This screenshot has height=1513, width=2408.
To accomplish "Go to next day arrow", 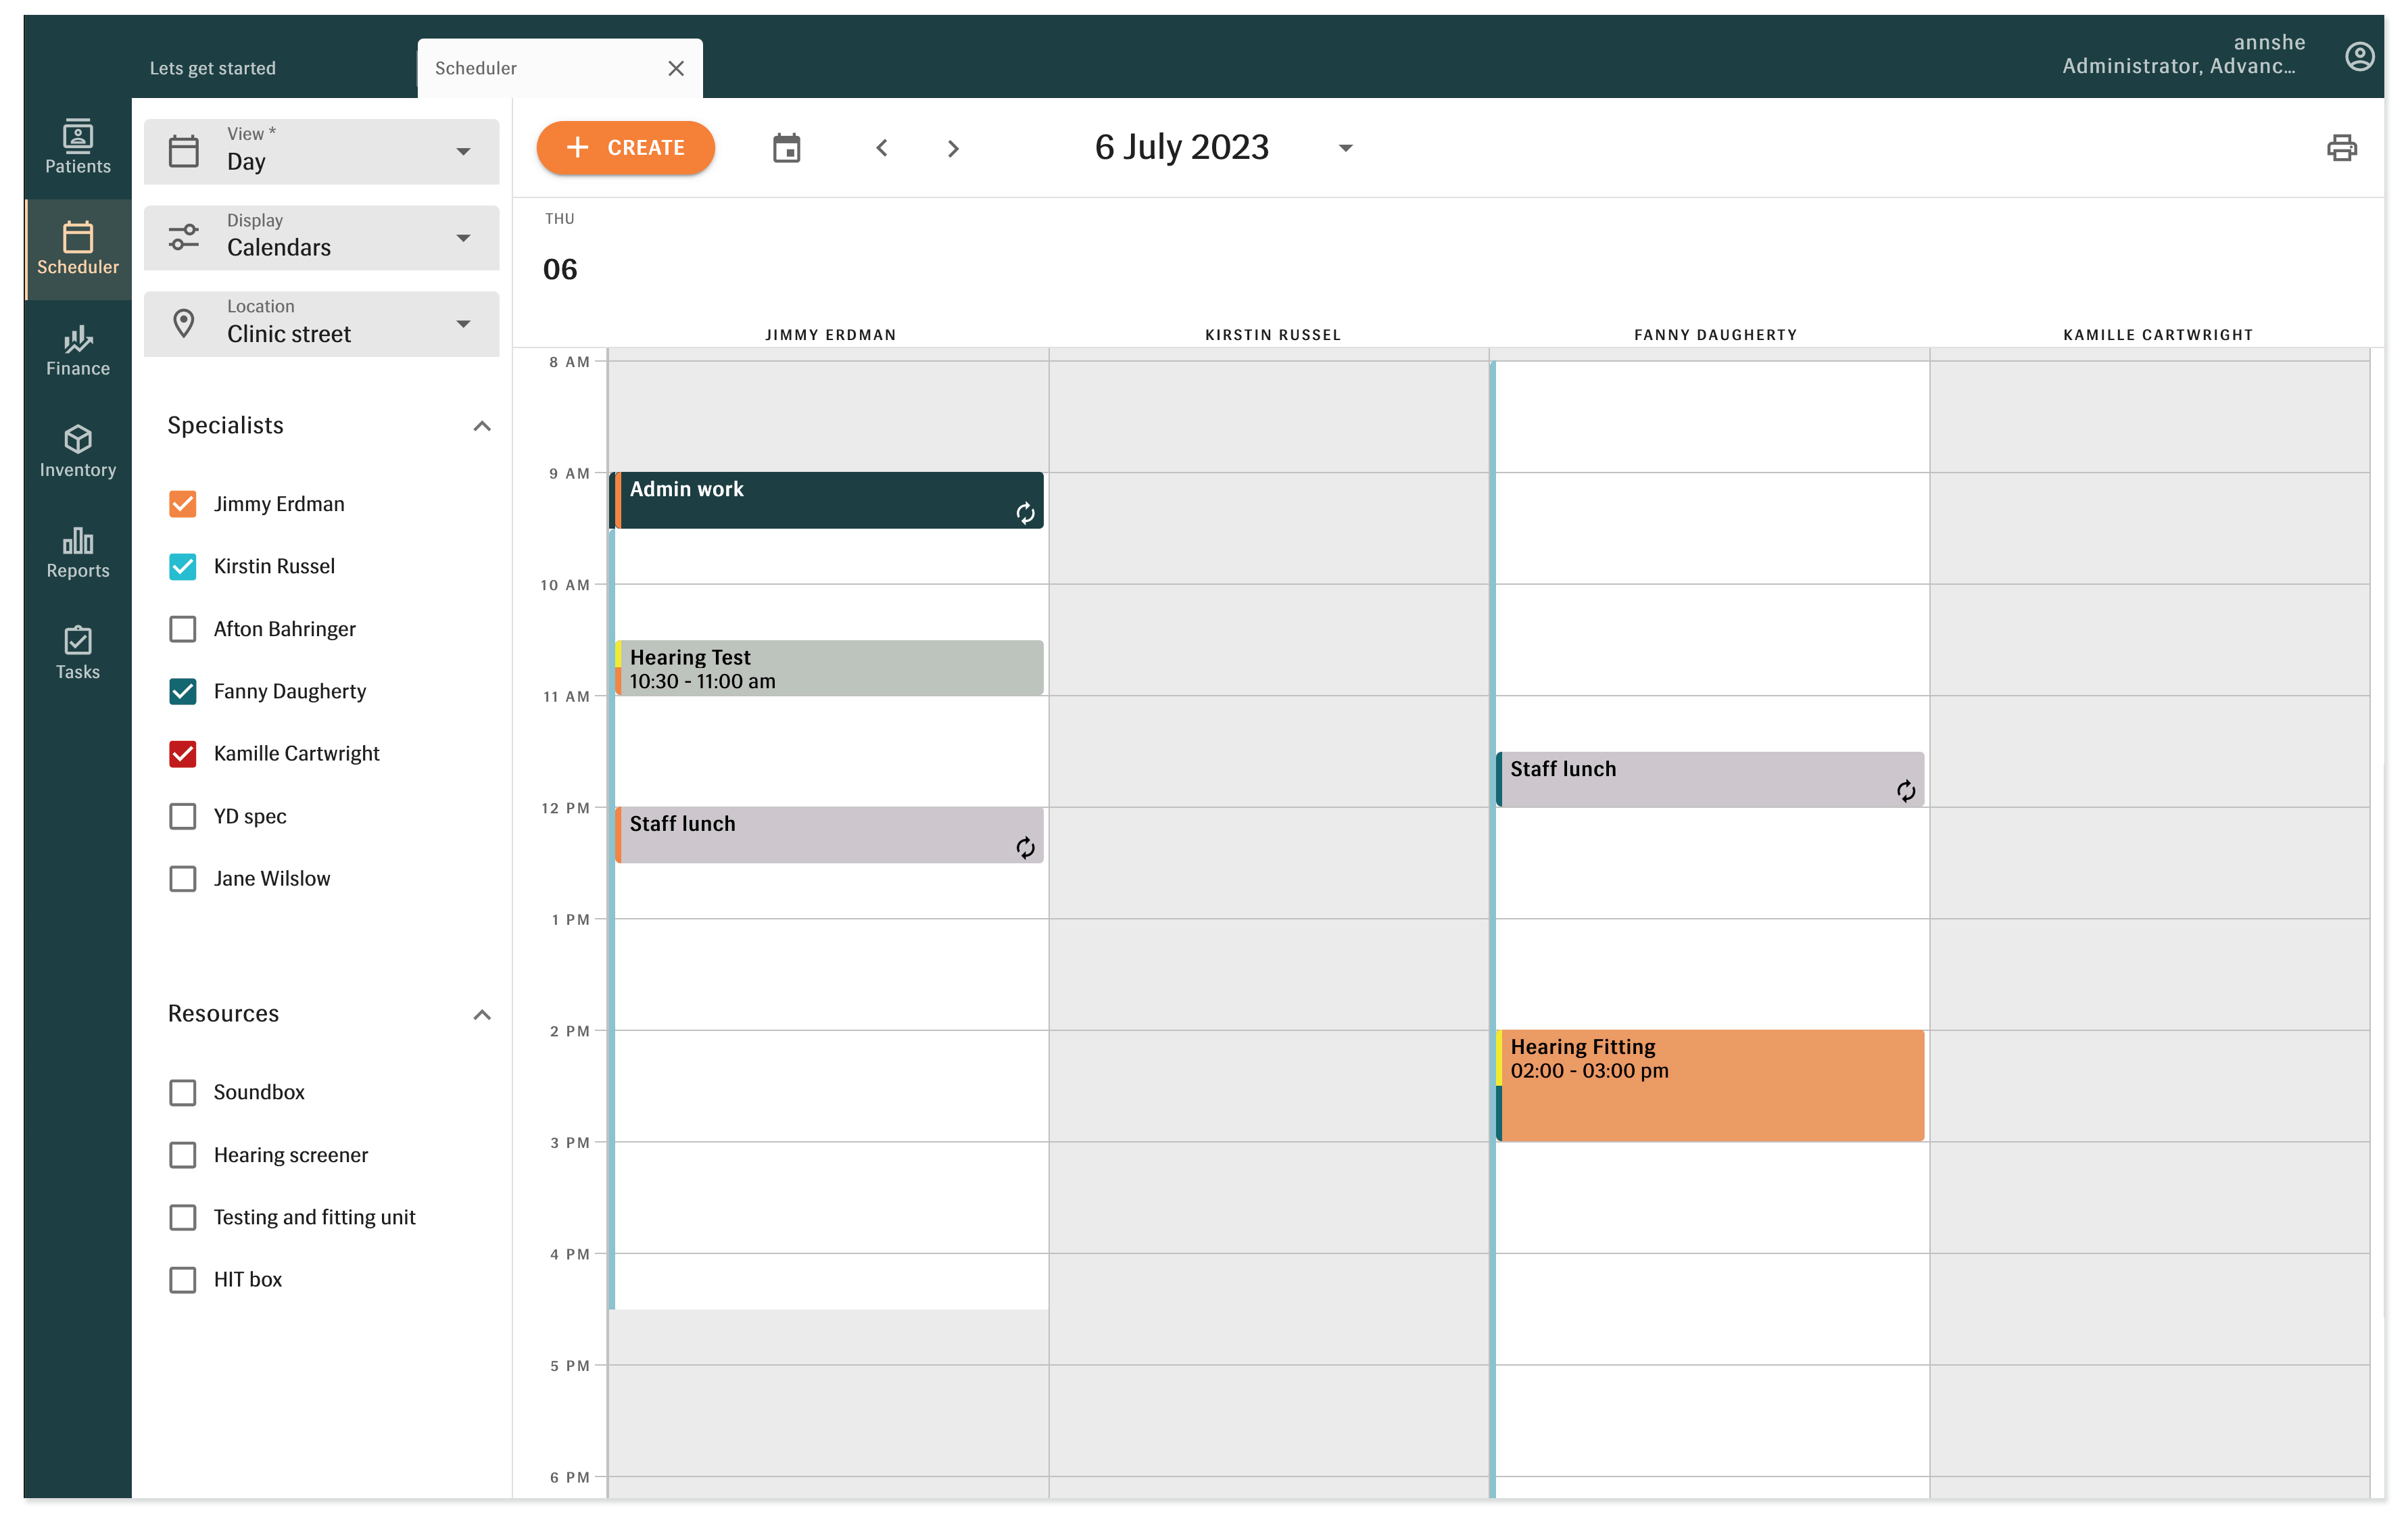I will [952, 148].
